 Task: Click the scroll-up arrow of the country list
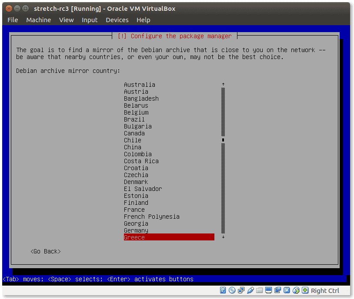[223, 85]
